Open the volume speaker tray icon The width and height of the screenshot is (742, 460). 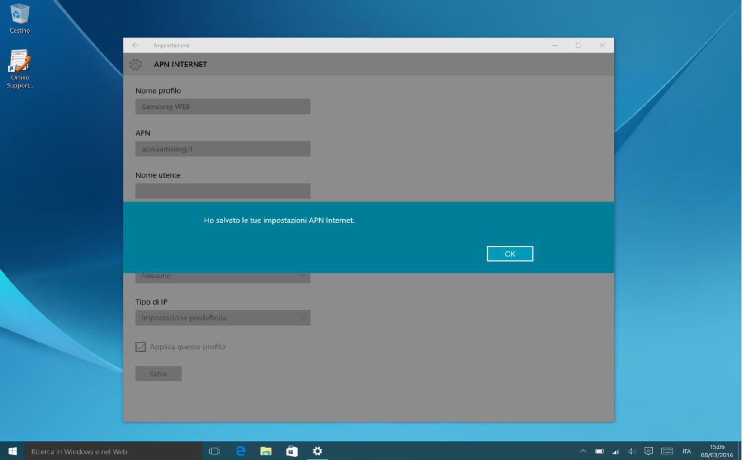[x=632, y=451]
